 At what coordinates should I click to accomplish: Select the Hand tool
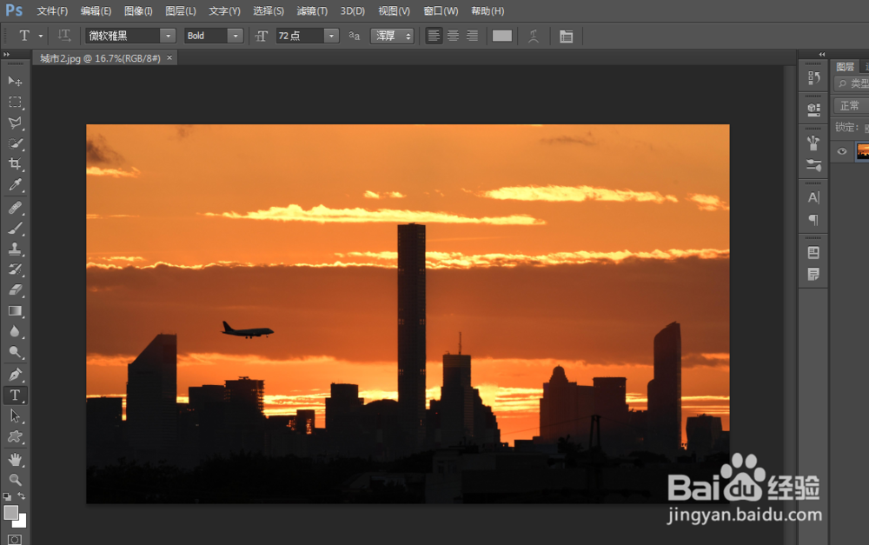click(15, 459)
